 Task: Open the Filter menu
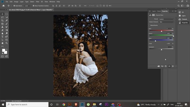(37, 2)
